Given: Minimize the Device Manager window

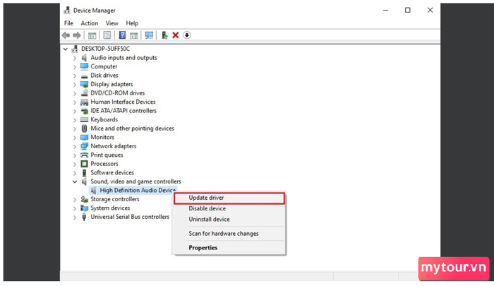Looking at the screenshot, I should [x=385, y=11].
